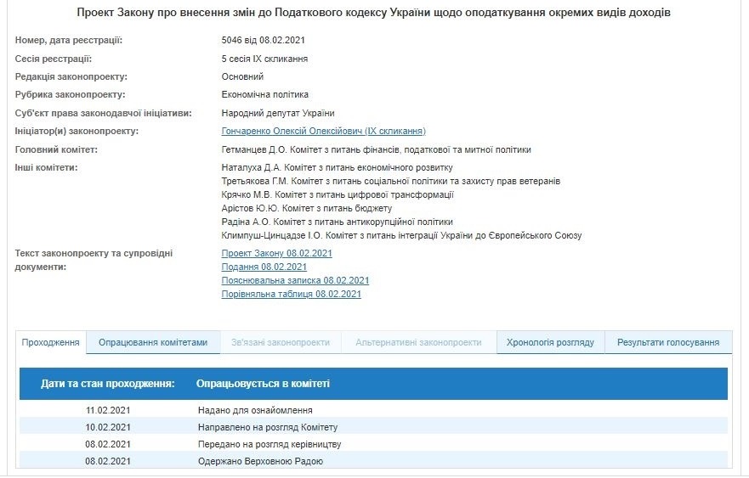Switch to the Опрацювання комітетами tab
Viewport: 749px width, 478px height.
coord(153,342)
